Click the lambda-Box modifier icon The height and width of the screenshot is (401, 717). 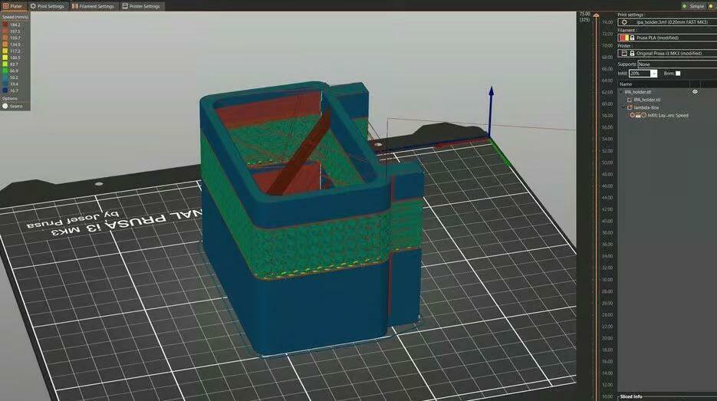630,107
